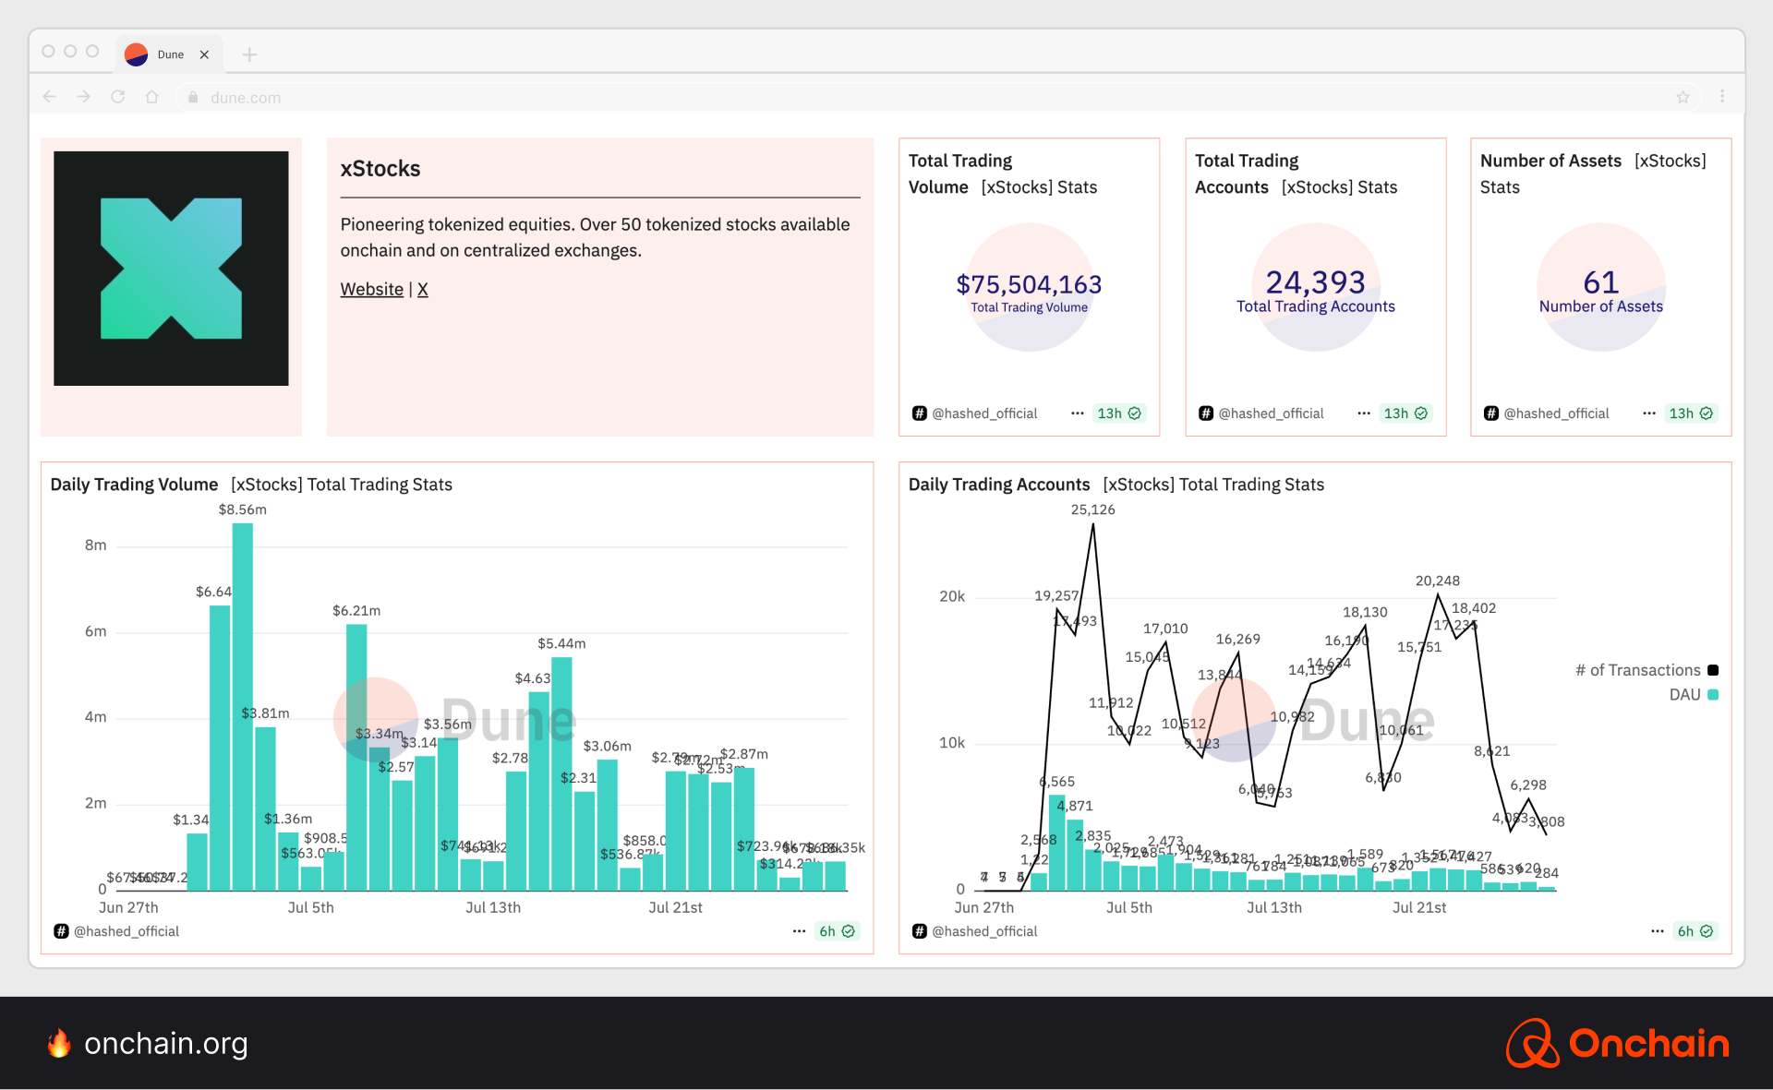Screen dimensions: 1773x1090
Task: Click the hashed icon on Number of Assets card
Action: [x=1490, y=413]
